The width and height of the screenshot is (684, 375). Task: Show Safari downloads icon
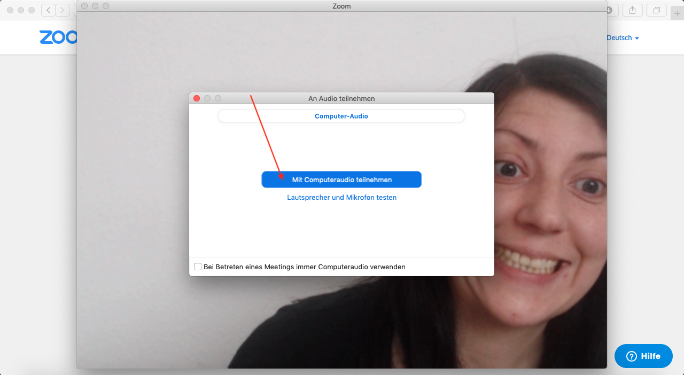(610, 10)
